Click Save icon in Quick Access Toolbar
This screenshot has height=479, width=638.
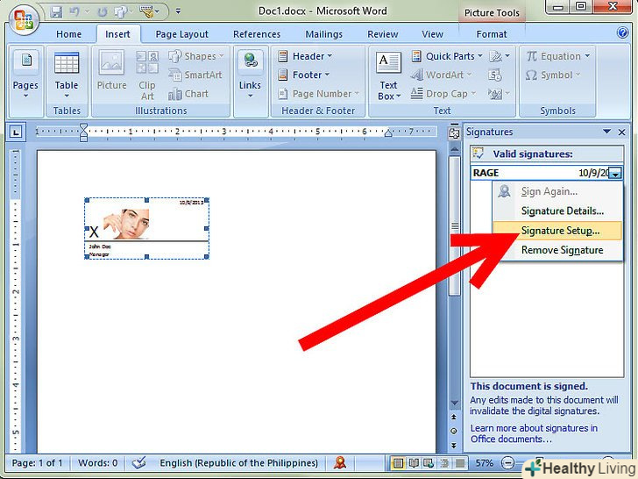click(56, 11)
